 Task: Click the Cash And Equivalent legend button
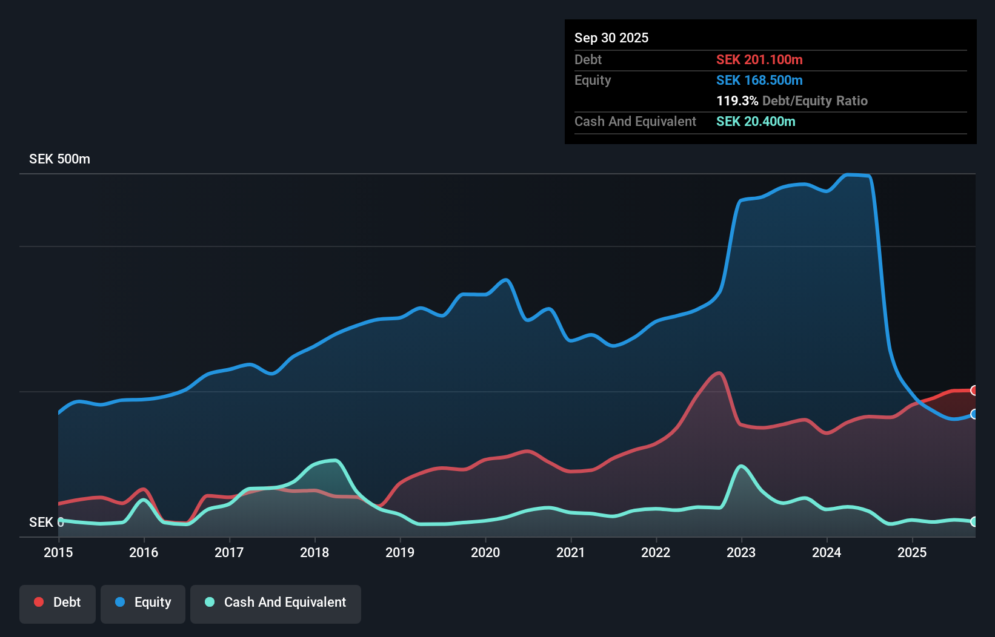click(x=276, y=602)
